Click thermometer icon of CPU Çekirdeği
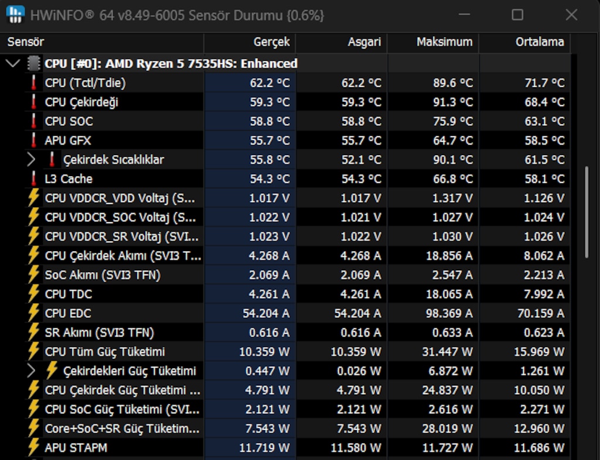The image size is (600, 460). 33,102
